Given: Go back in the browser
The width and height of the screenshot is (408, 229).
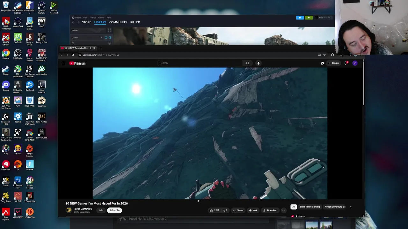Looking at the screenshot, I should pyautogui.click(x=61, y=55).
